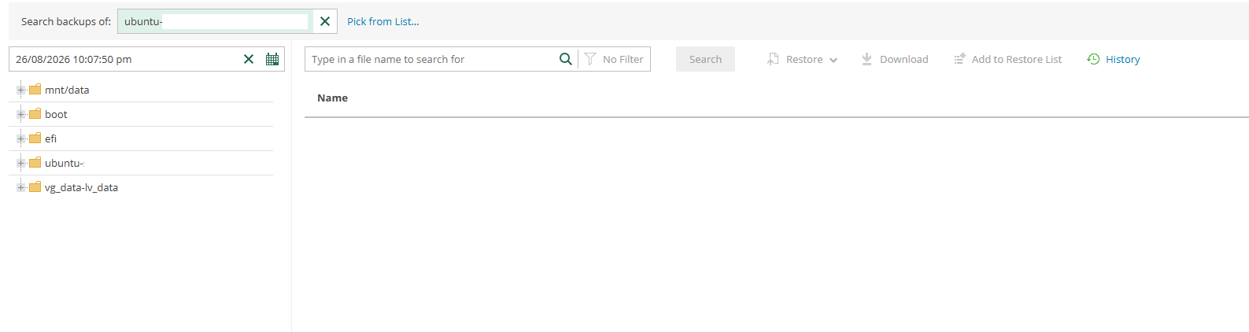The height and width of the screenshot is (332, 1249).
Task: Click the Search button
Action: pyautogui.click(x=705, y=59)
